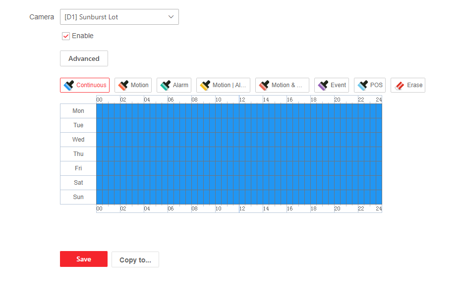Click the Wed schedule row bar
The width and height of the screenshot is (460, 307).
point(239,140)
